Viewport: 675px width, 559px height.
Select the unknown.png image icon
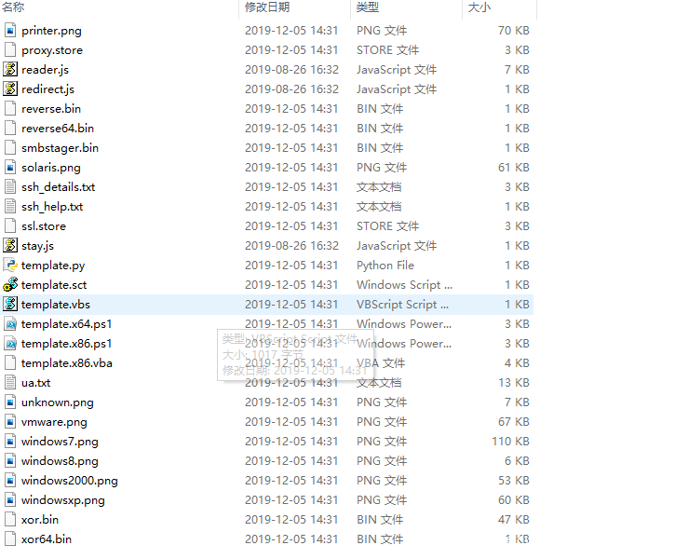pos(10,402)
